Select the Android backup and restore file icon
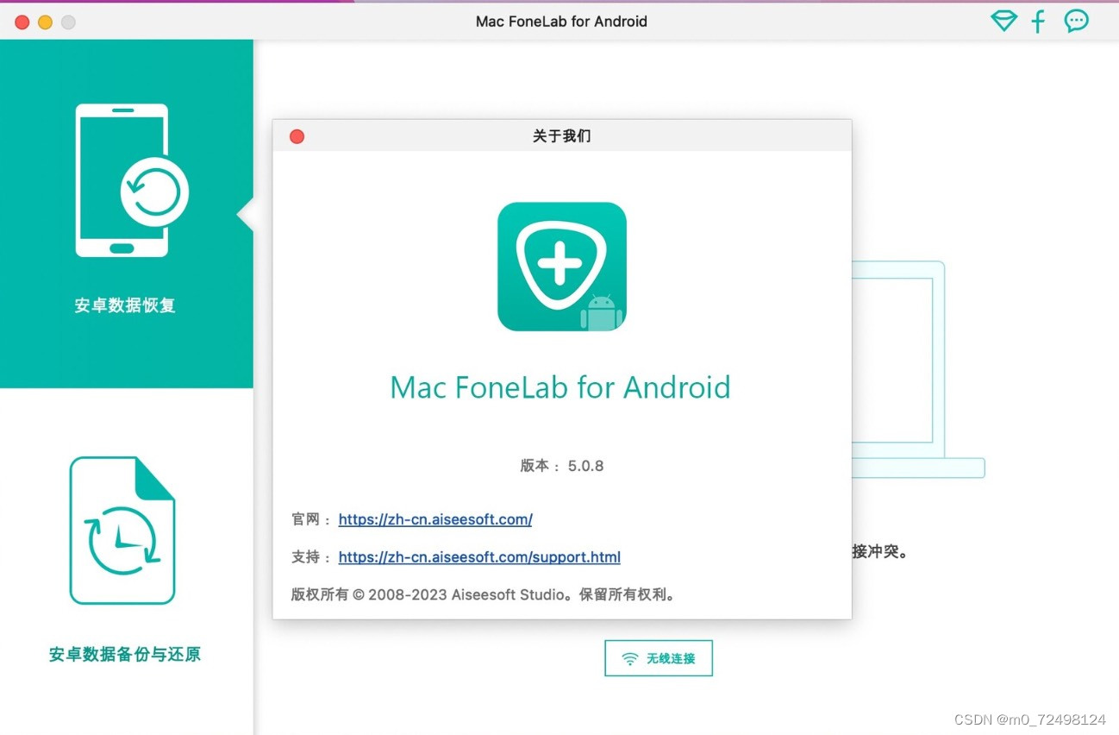Viewport: 1119px width, 735px height. pos(122,531)
